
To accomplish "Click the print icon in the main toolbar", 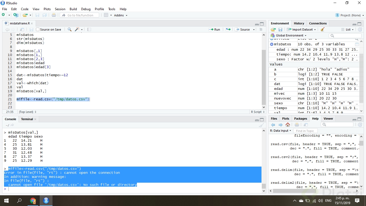I will pyautogui.click(x=54, y=15).
